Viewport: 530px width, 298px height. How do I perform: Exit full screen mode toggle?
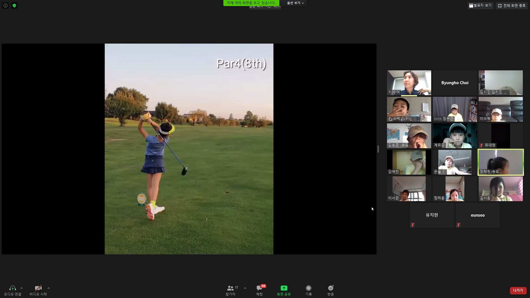pos(512,6)
